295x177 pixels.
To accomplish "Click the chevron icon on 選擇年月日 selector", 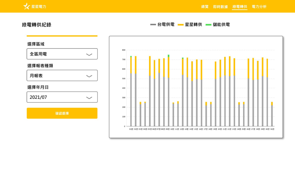I will coord(89,97).
